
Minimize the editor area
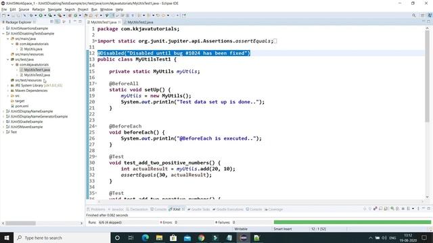point(424,22)
